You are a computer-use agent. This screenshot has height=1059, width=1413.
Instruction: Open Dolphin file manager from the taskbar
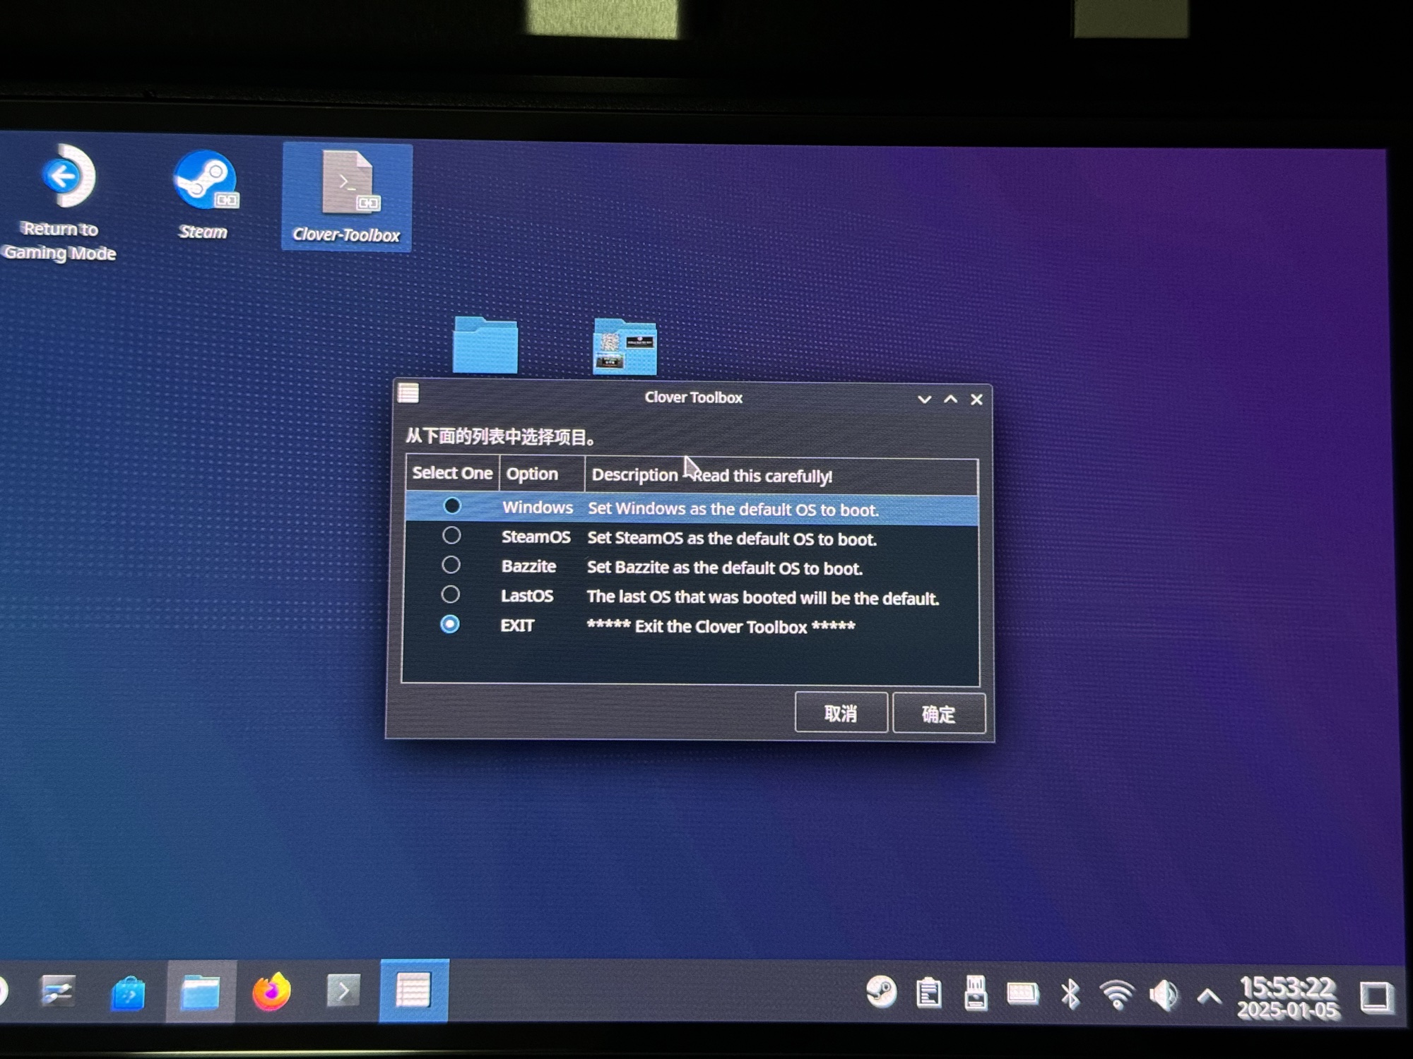(x=201, y=991)
